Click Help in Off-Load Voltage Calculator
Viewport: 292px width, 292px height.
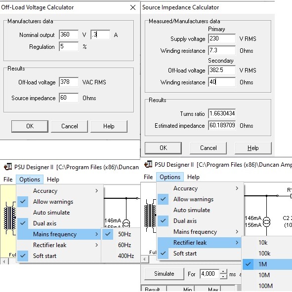click(x=109, y=126)
